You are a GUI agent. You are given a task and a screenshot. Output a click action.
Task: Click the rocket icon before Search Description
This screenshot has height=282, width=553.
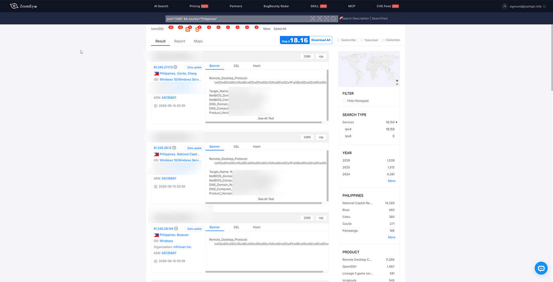[340, 19]
